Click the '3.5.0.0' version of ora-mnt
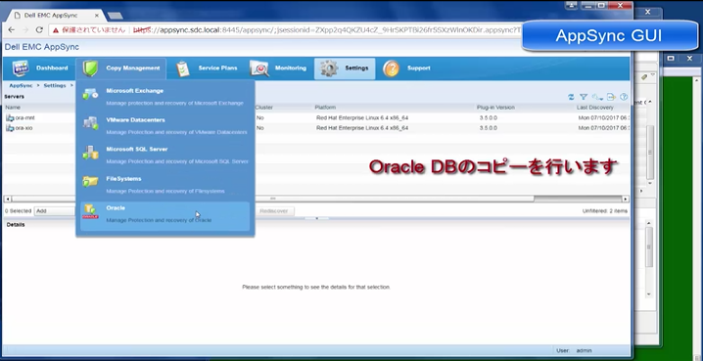The image size is (703, 361). (488, 117)
